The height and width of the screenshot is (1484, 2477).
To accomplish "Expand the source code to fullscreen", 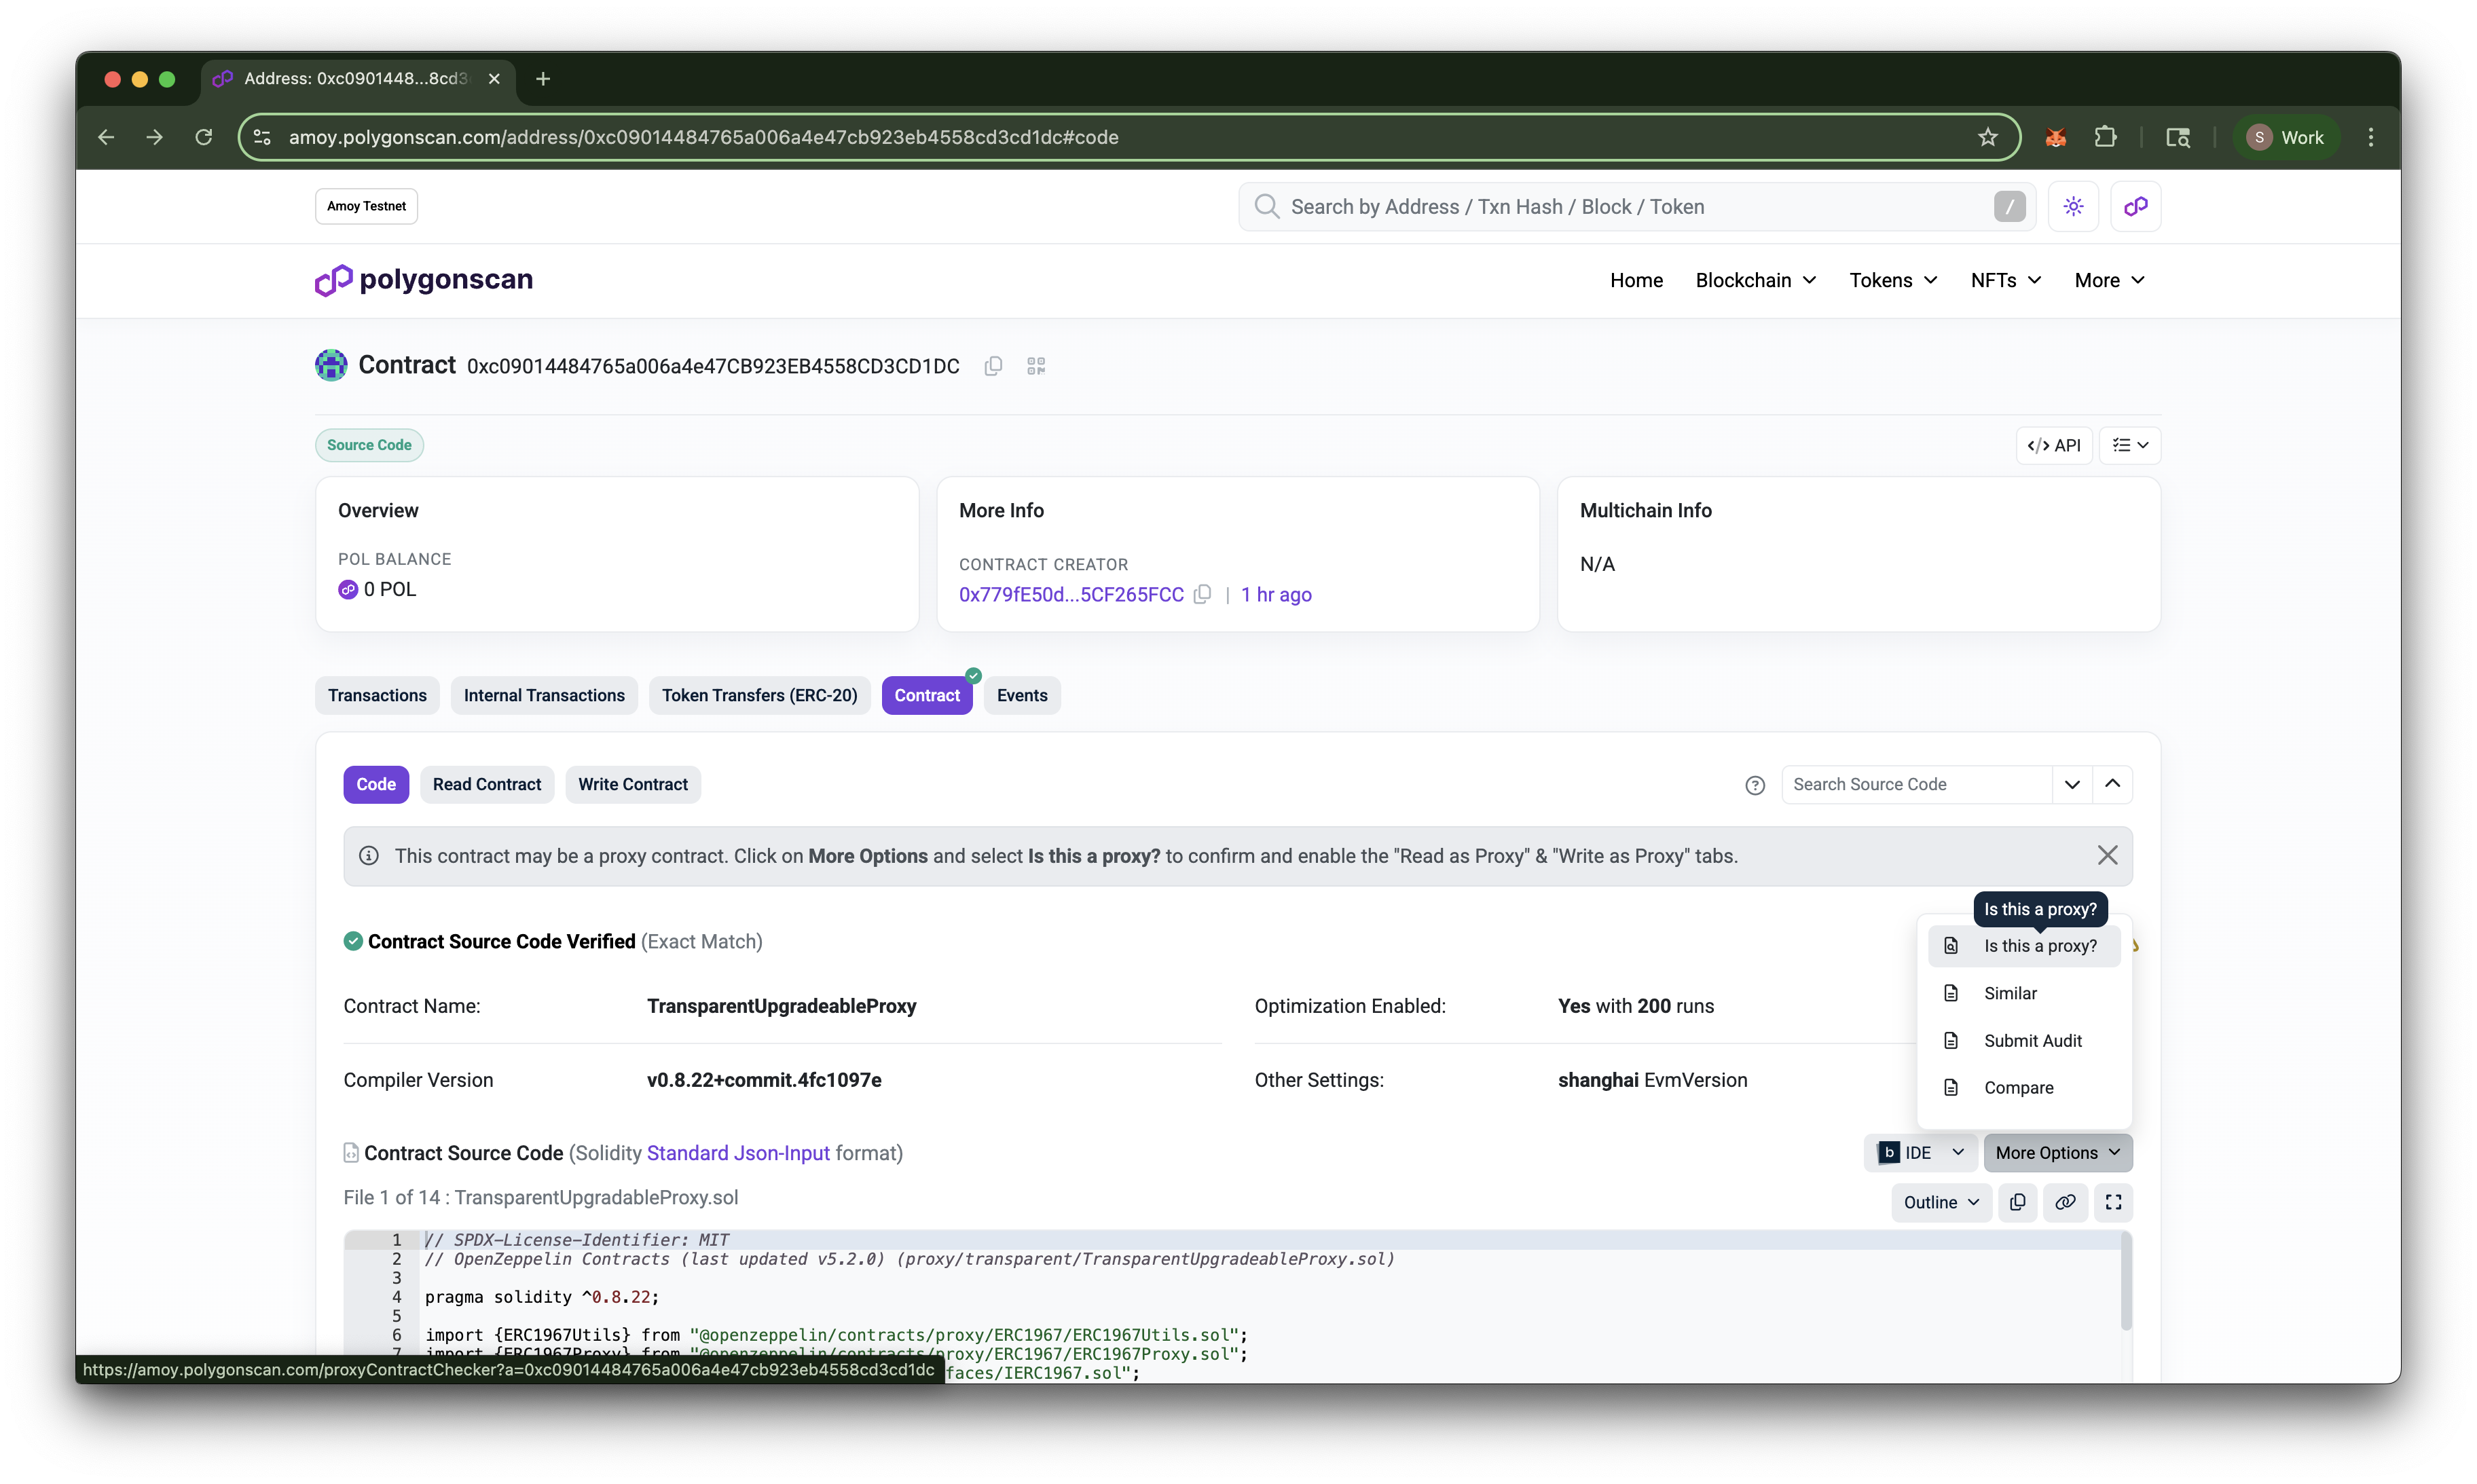I will click(x=2113, y=1202).
